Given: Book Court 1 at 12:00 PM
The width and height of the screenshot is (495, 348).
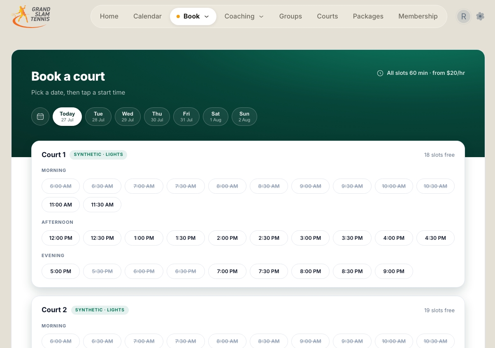Looking at the screenshot, I should click(x=61, y=238).
